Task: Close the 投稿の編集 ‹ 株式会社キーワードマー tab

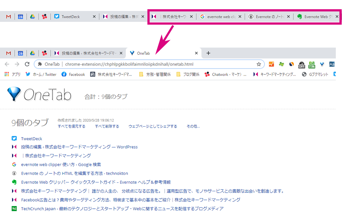Action: pyautogui.click(x=121, y=53)
